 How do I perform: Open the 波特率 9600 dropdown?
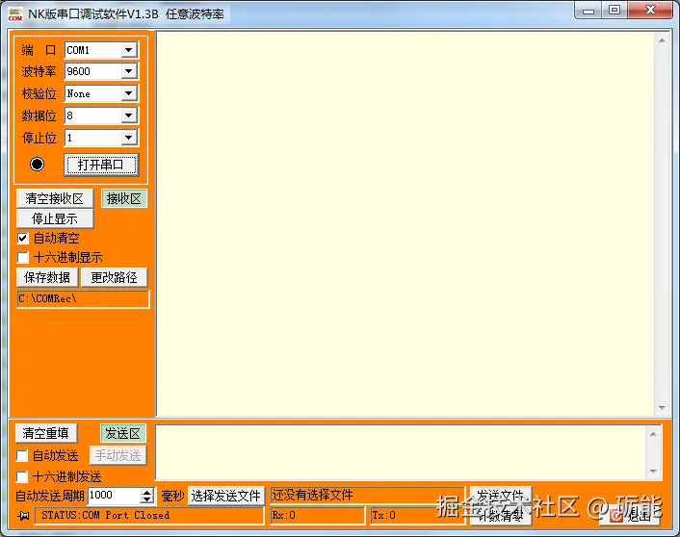click(128, 71)
